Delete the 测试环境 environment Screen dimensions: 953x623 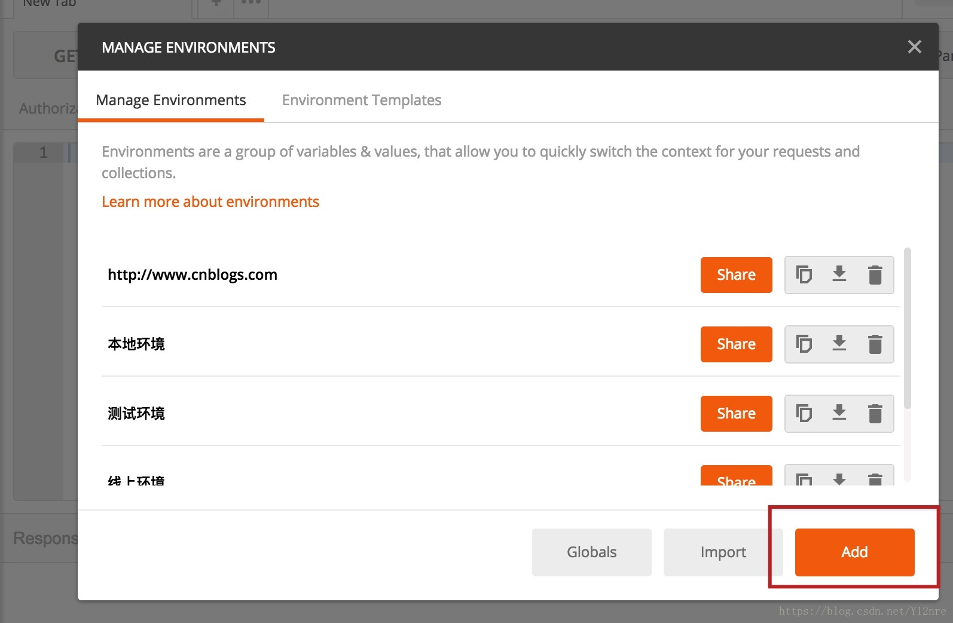pos(875,414)
